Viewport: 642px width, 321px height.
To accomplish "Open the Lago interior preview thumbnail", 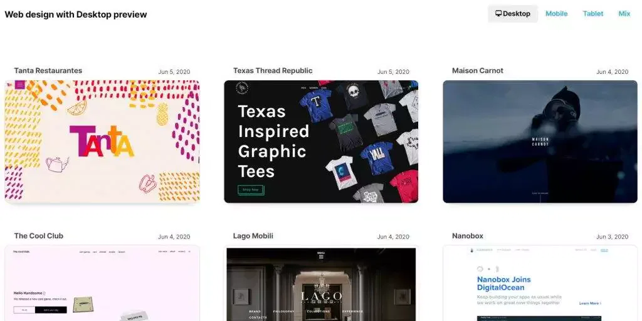I will (321, 283).
